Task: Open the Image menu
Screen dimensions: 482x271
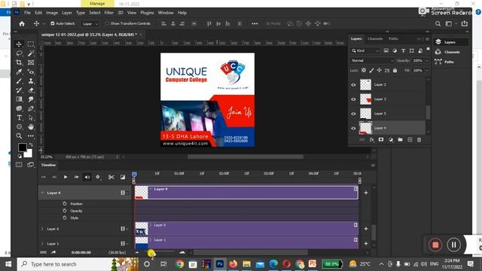Action: pos(52,13)
